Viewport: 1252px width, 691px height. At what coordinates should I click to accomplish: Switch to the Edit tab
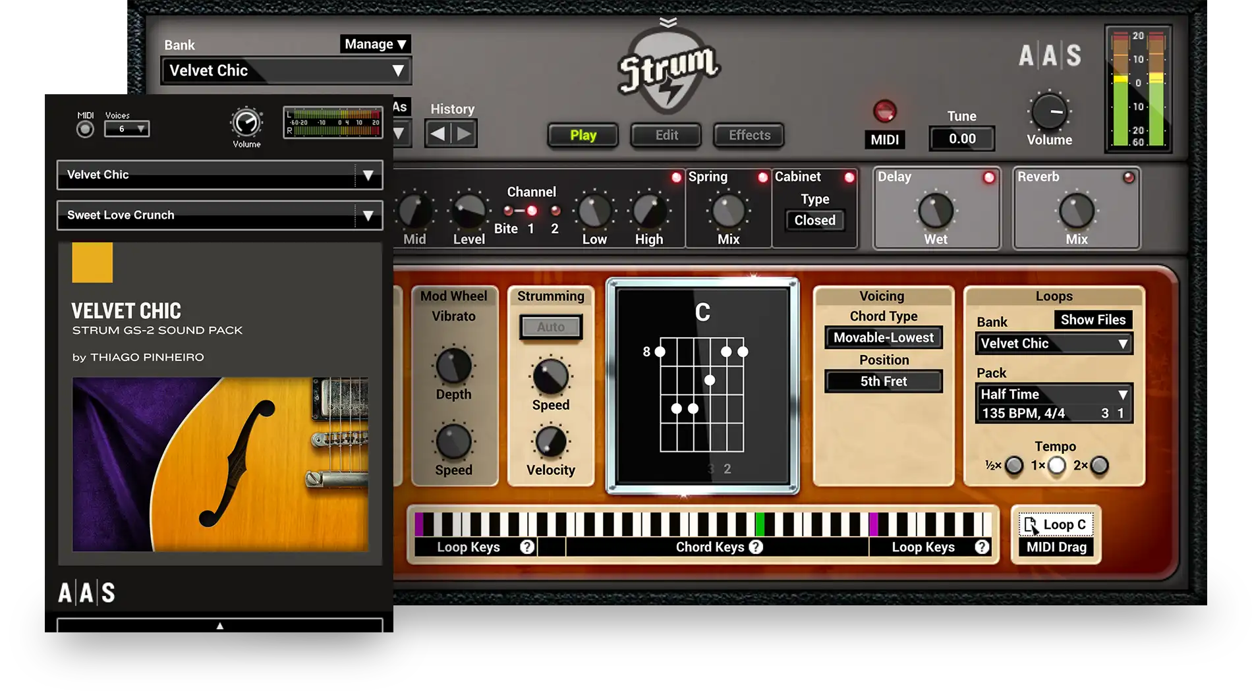666,135
